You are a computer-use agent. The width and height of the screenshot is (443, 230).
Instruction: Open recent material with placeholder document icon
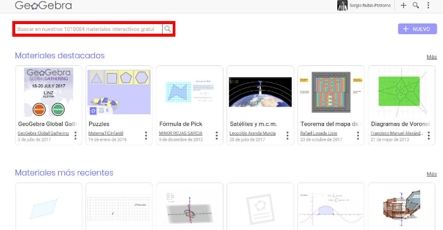click(x=260, y=209)
